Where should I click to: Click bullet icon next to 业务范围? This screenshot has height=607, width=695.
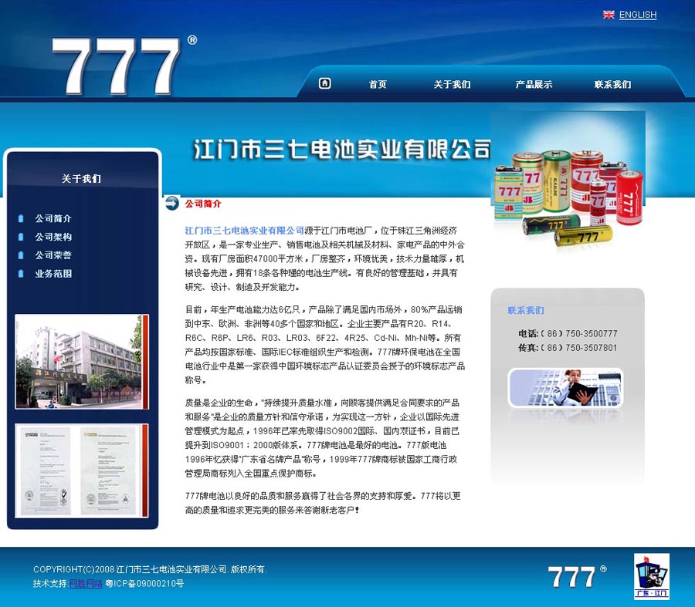click(x=20, y=274)
